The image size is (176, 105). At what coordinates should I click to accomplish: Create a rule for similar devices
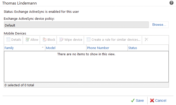[x=113, y=39]
